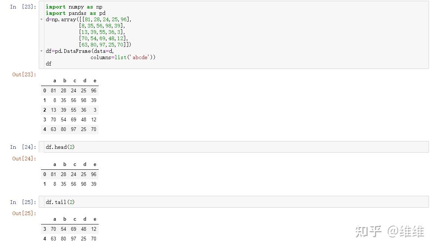
Task: Select the In [23] cell prompt
Action: tap(23, 7)
